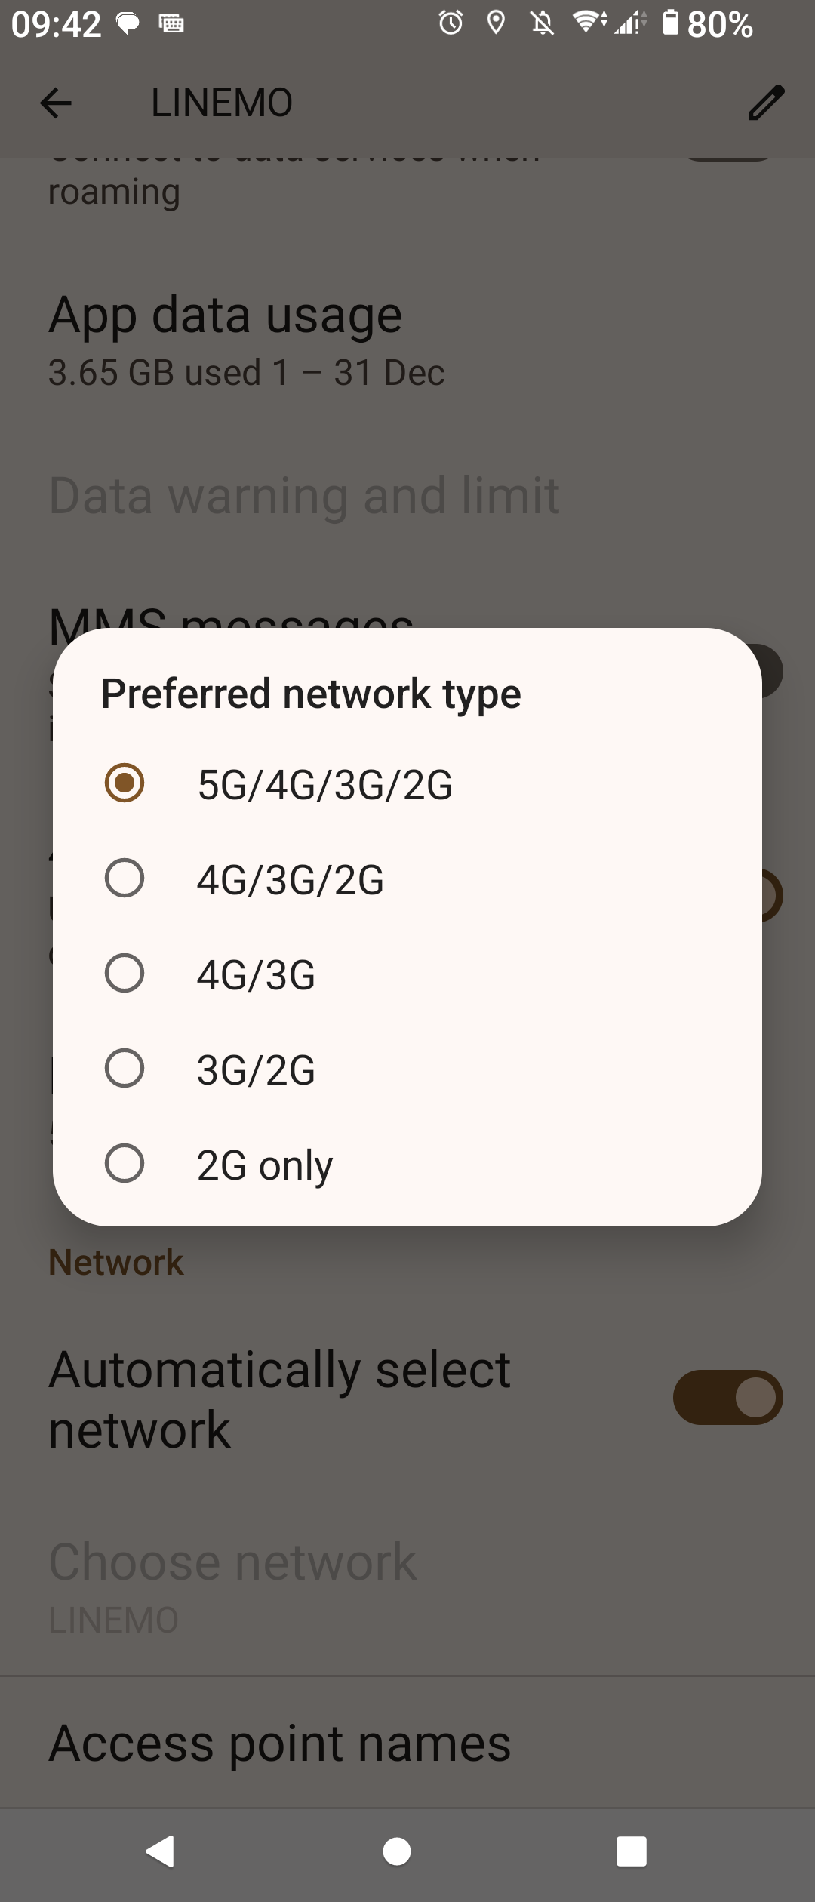
Task: Toggle Automatically select network switch
Action: pos(727,1398)
